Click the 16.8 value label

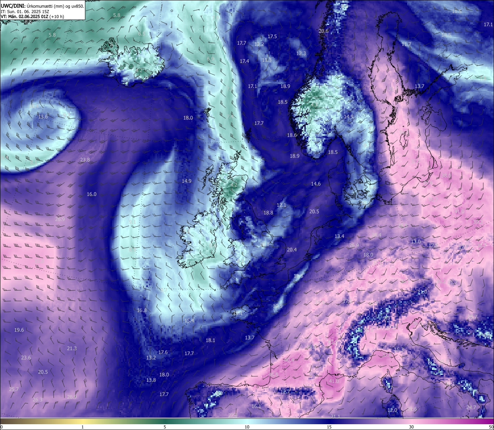(x=142, y=310)
